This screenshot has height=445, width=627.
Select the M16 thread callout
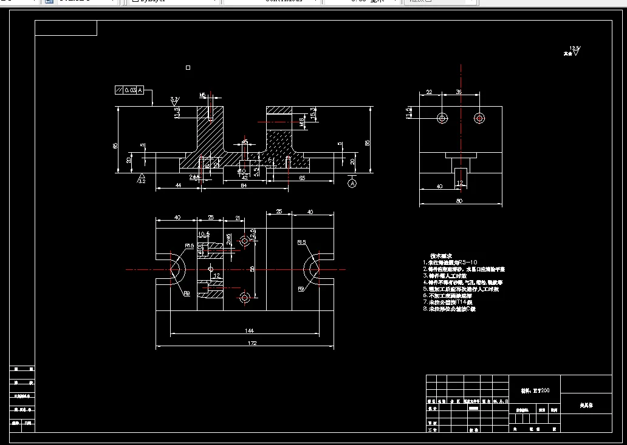303,122
